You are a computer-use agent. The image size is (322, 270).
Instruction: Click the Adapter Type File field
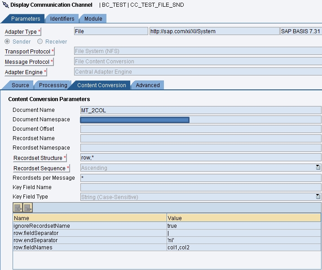pyautogui.click(x=111, y=31)
